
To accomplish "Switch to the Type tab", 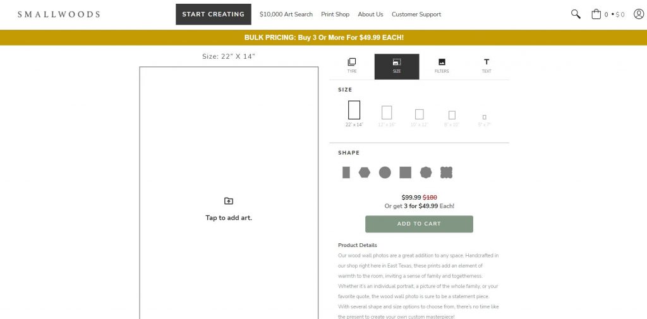I will (x=352, y=66).
